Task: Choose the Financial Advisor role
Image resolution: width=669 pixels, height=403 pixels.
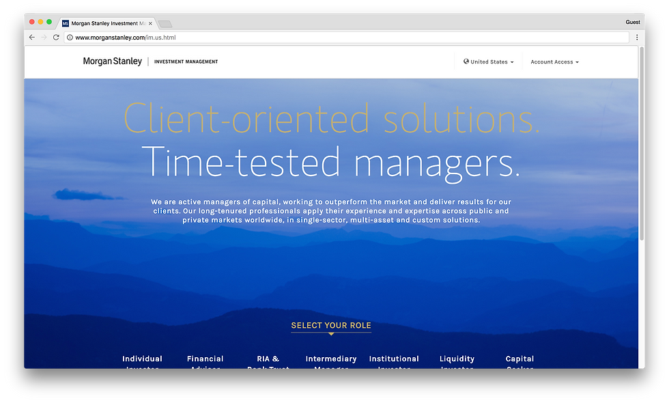Action: pos(205,362)
